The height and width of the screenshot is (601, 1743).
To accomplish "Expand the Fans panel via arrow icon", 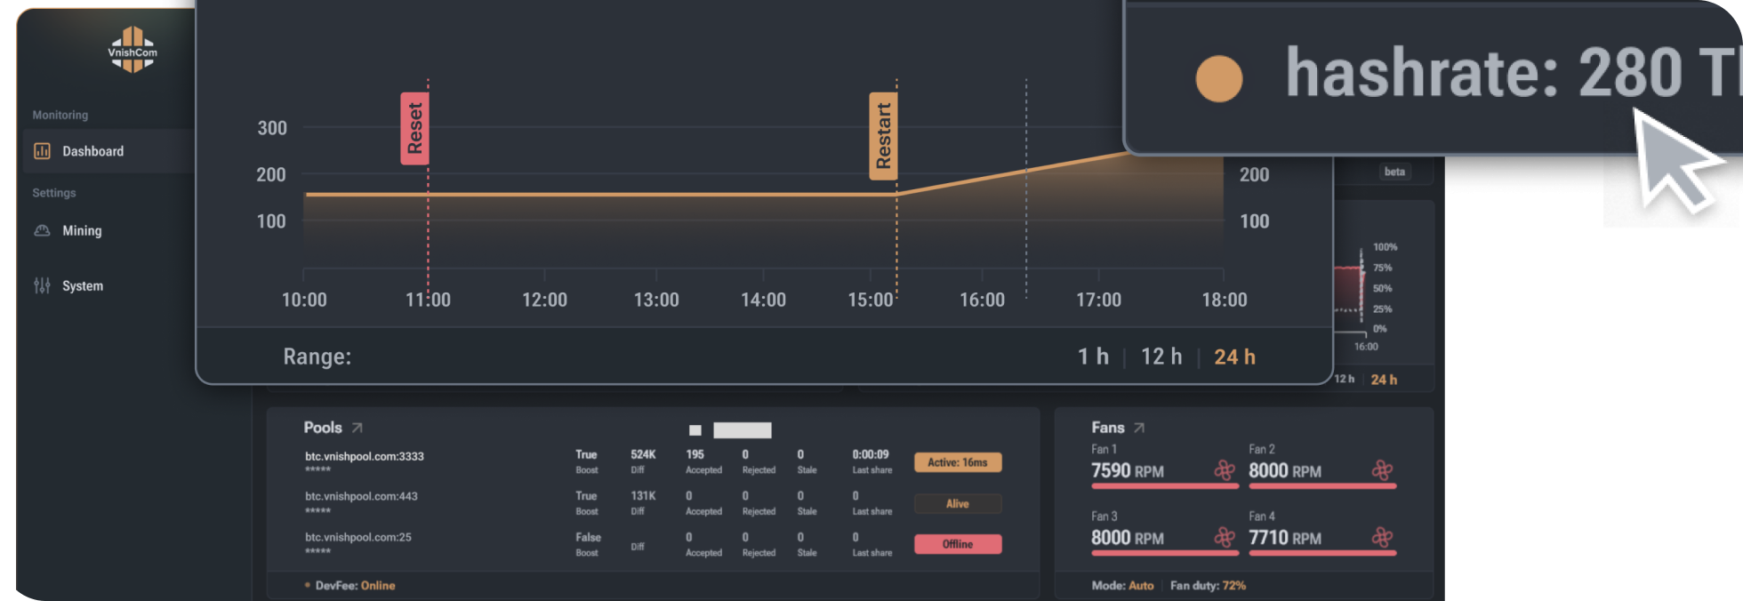I will tap(1139, 428).
